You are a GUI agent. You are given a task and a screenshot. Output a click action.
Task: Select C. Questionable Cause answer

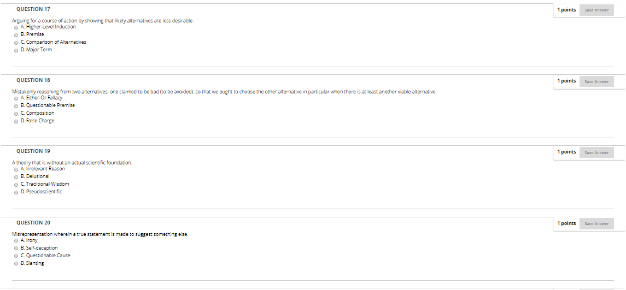tap(16, 256)
